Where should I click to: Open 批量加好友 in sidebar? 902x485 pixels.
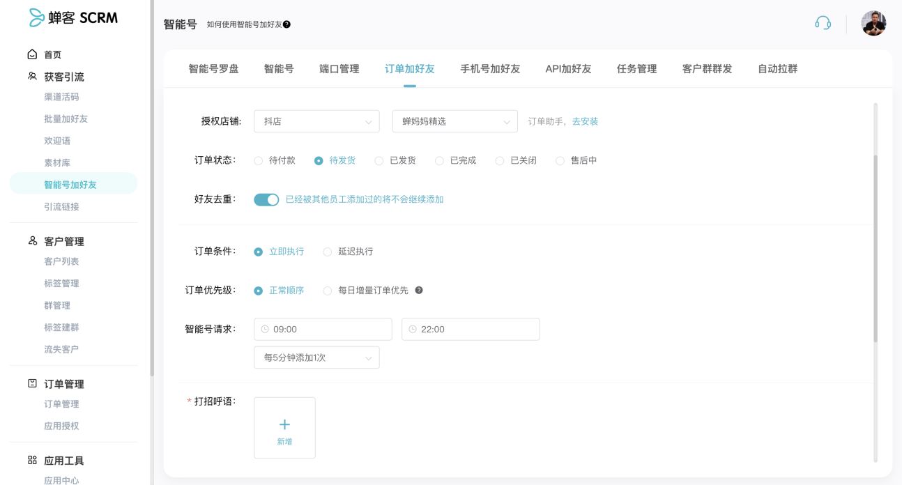click(x=66, y=118)
